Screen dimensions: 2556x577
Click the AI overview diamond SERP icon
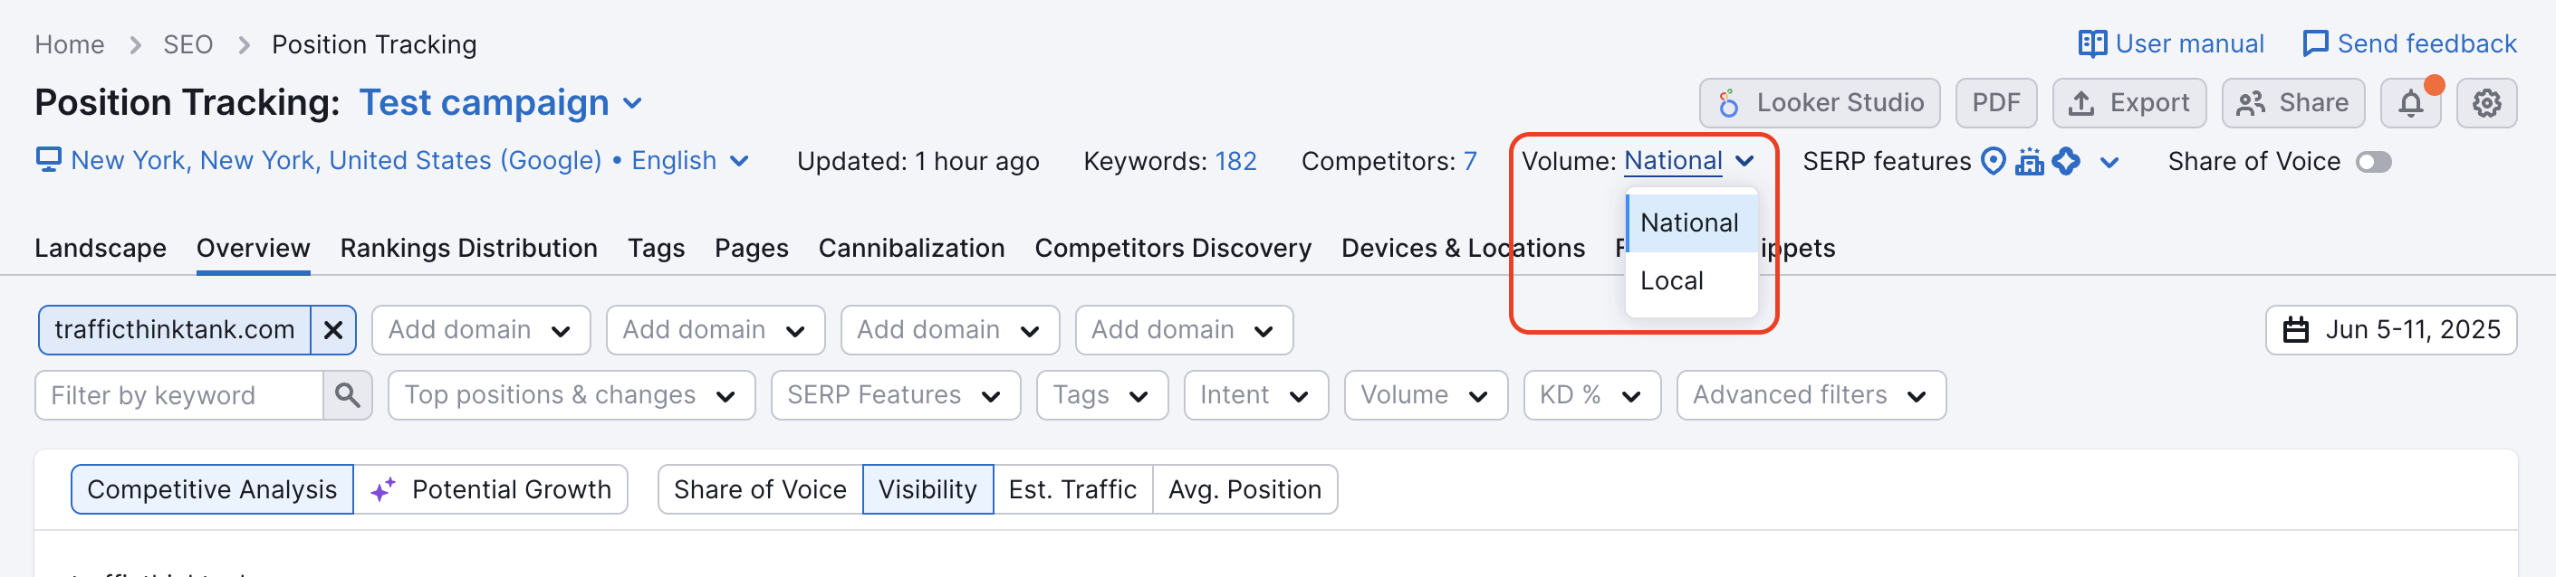click(x=2066, y=161)
